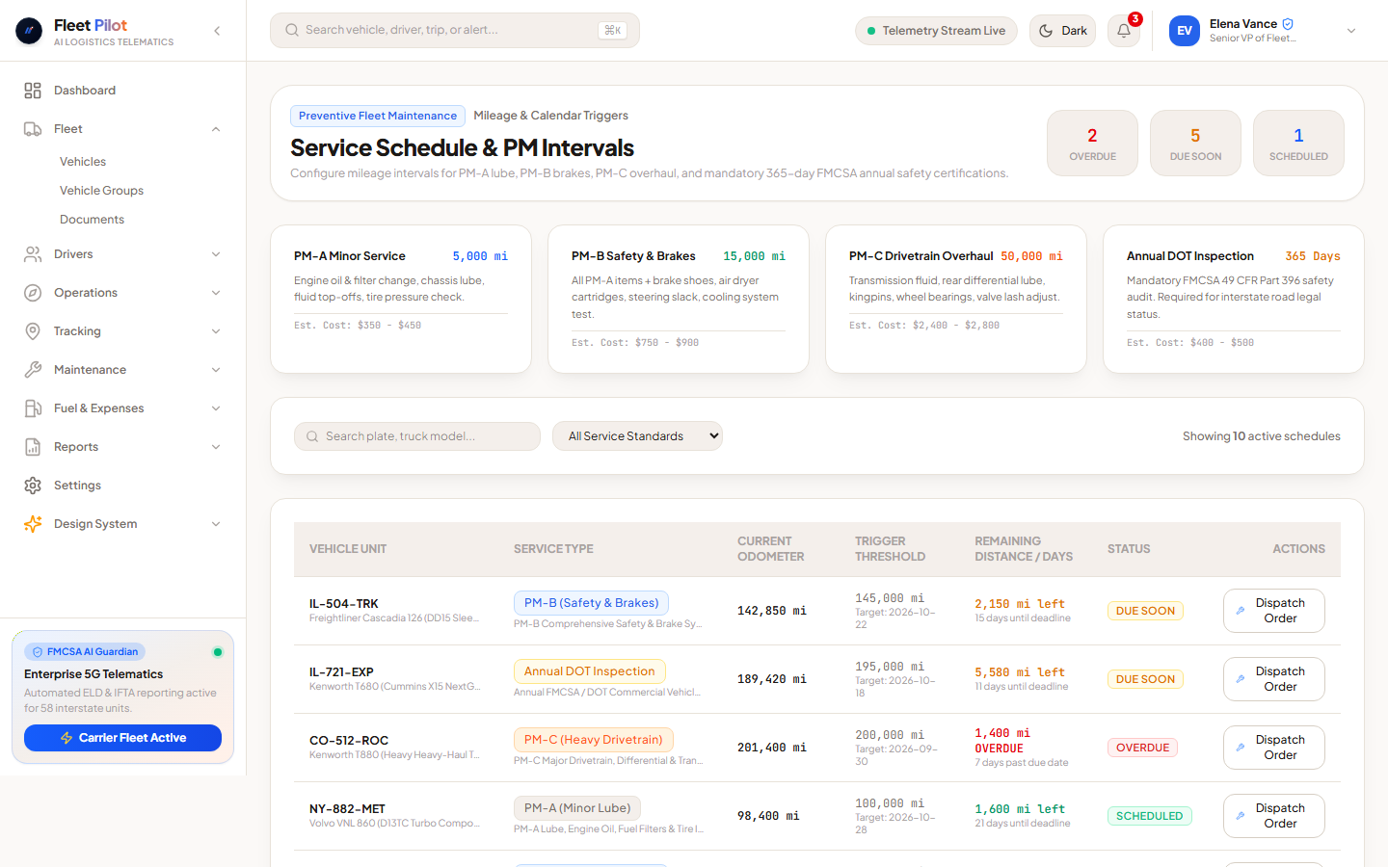Click the Operations compass icon
Viewport: 1388px width, 867px height.
[33, 293]
